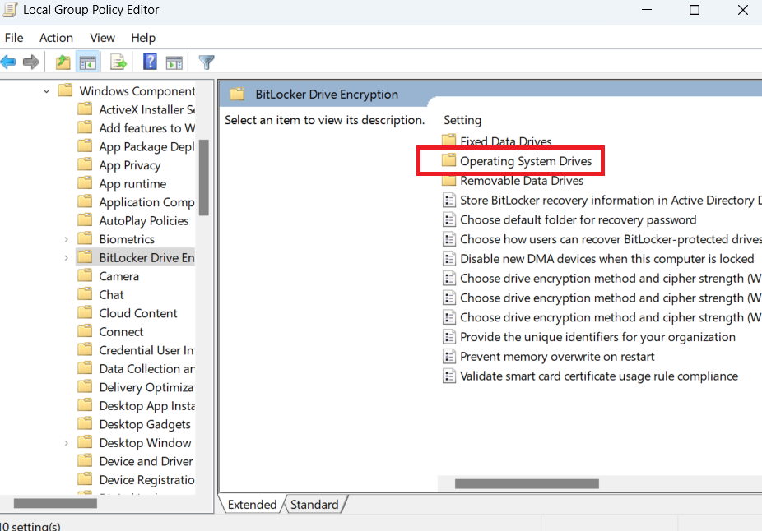Select Prevent memory overwrite on restart
Viewport: 762px width, 531px height.
(x=557, y=356)
